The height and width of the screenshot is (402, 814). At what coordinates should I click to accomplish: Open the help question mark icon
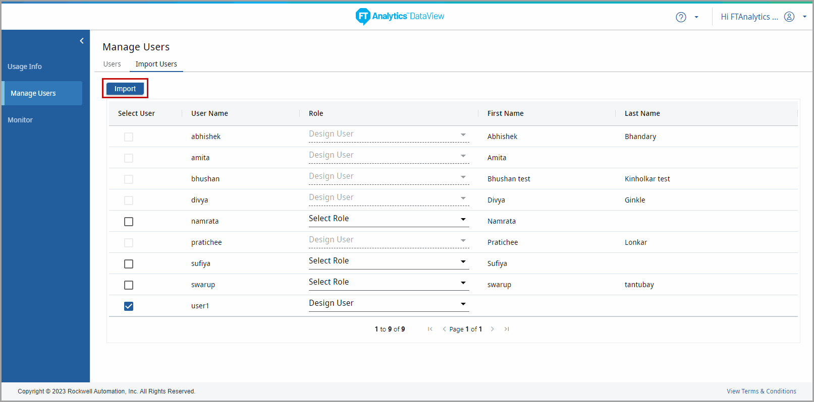click(681, 17)
